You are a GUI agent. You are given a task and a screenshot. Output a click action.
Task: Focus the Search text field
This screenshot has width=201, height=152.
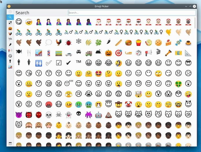coord(132,13)
